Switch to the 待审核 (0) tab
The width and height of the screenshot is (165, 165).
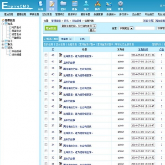coord(67,39)
